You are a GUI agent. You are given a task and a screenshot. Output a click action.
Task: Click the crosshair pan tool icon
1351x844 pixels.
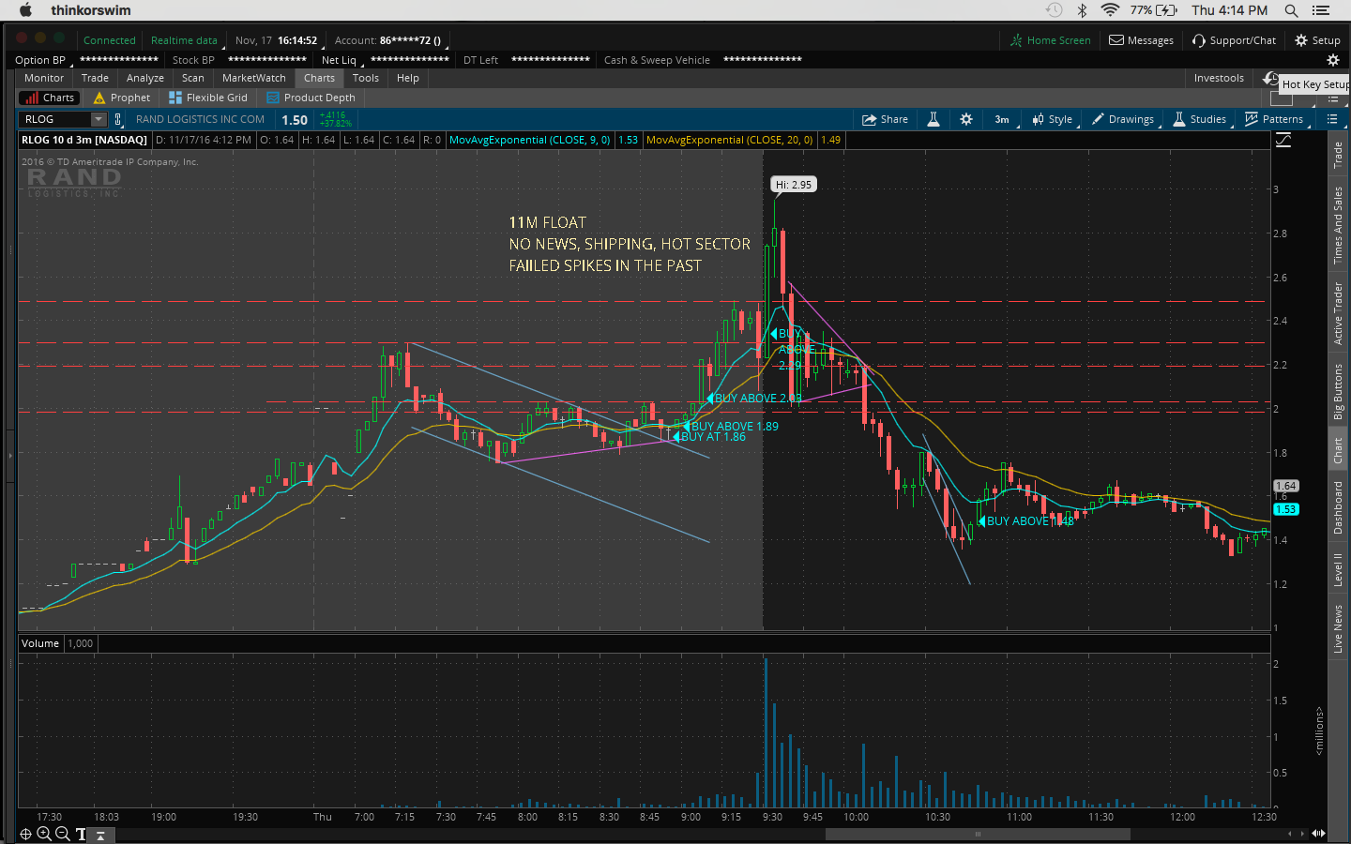tap(26, 834)
